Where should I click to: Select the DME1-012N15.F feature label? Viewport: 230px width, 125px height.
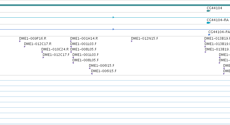pos(145,39)
